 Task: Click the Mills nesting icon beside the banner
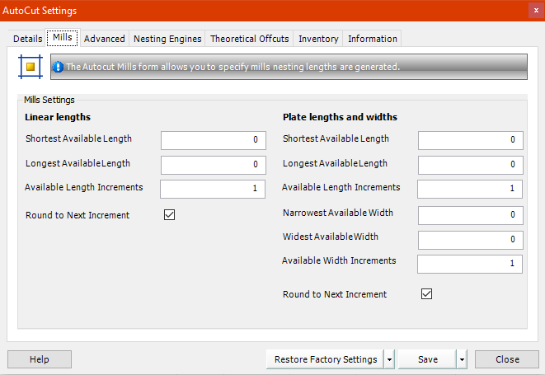(31, 67)
